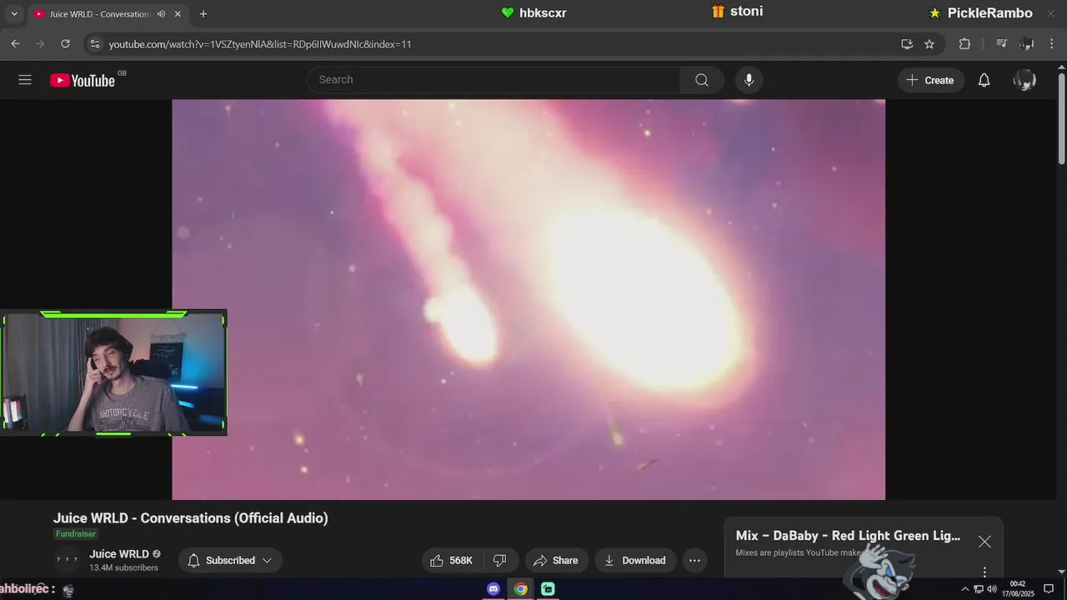This screenshot has height=600, width=1067.
Task: Install app icon in address bar
Action: (x=907, y=44)
